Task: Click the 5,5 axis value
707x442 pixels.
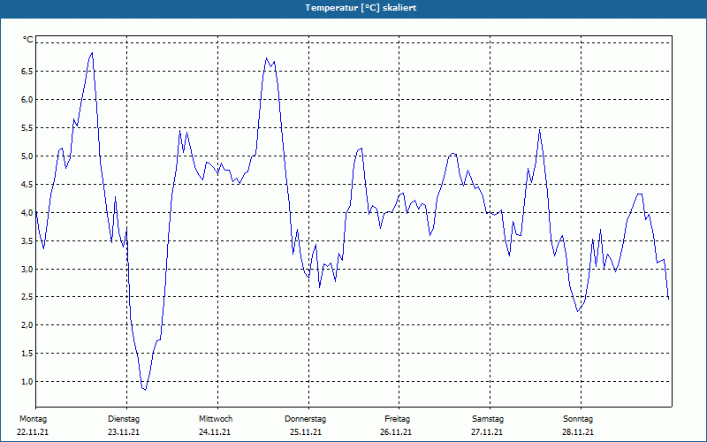Action: pyautogui.click(x=27, y=127)
